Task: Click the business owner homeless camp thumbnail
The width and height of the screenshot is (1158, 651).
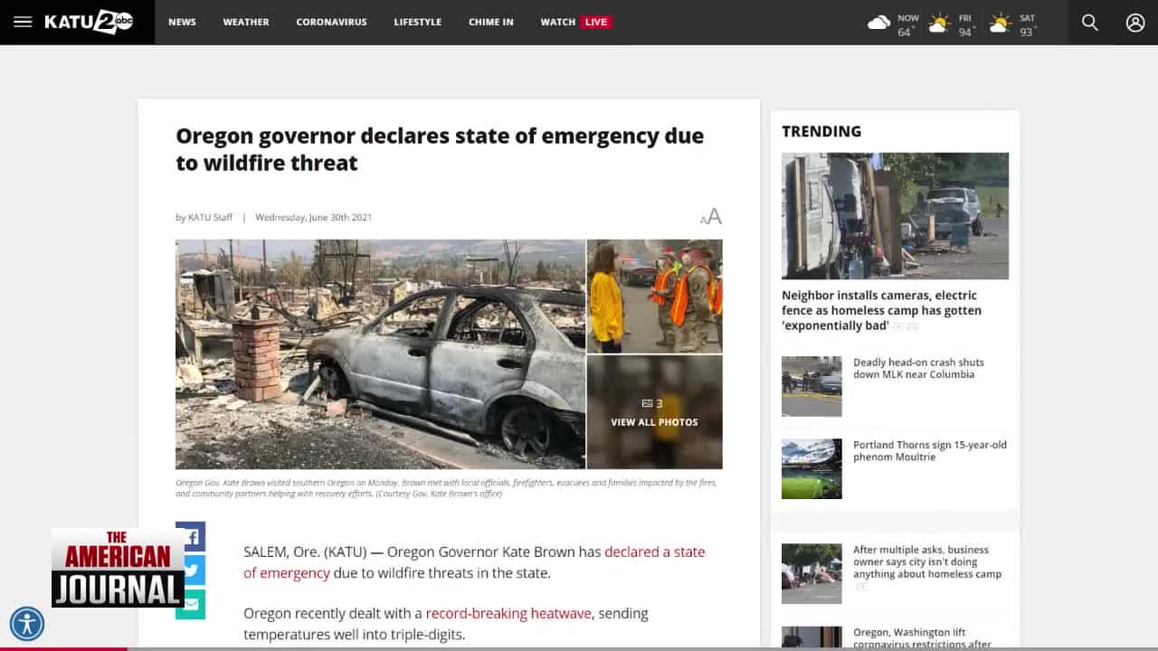Action: tap(812, 573)
